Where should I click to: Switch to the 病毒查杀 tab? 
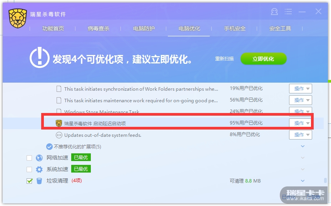[99, 28]
